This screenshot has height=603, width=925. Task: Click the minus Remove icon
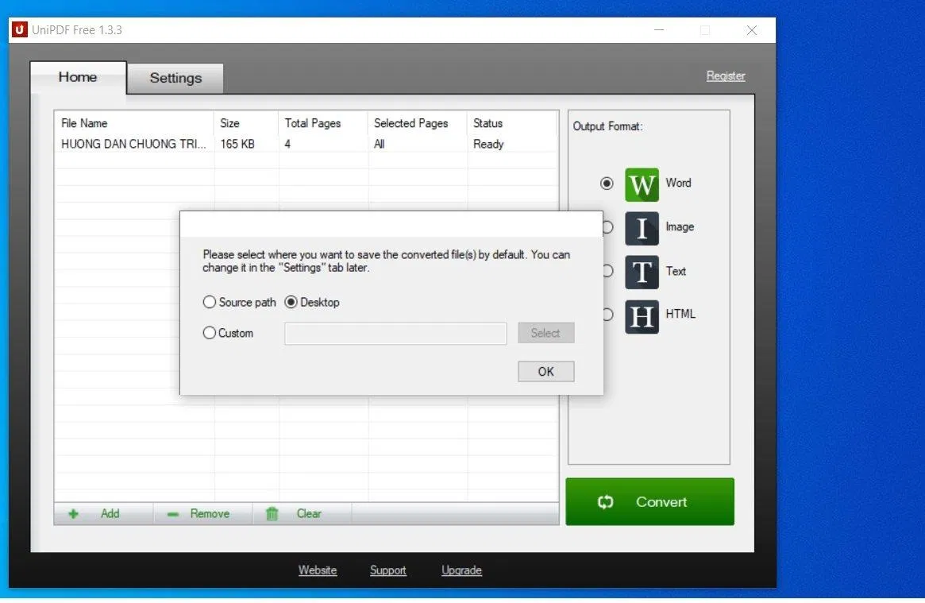tap(173, 514)
